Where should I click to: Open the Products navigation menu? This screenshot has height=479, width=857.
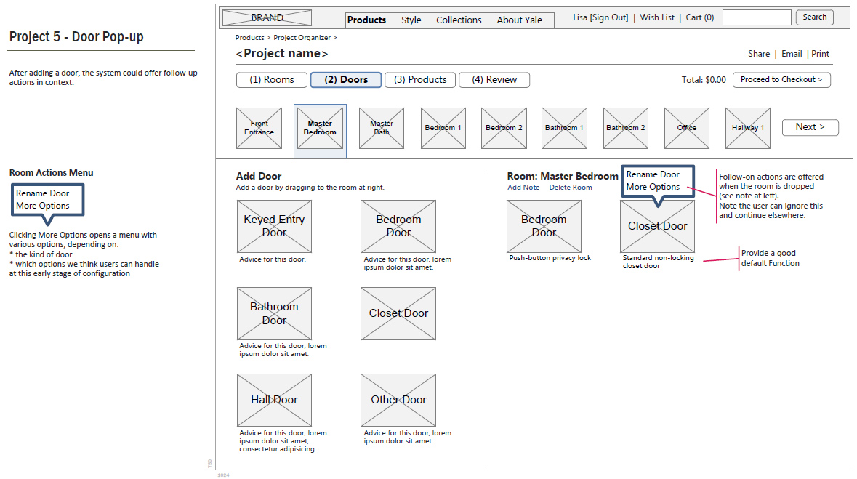tap(366, 20)
